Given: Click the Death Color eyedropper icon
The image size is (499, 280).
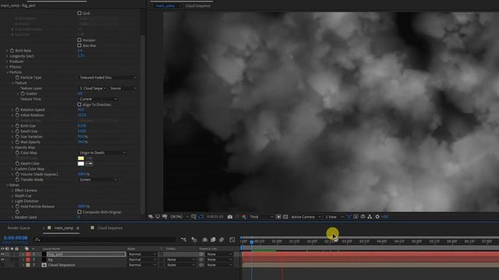Looking at the screenshot, I should [x=89, y=163].
